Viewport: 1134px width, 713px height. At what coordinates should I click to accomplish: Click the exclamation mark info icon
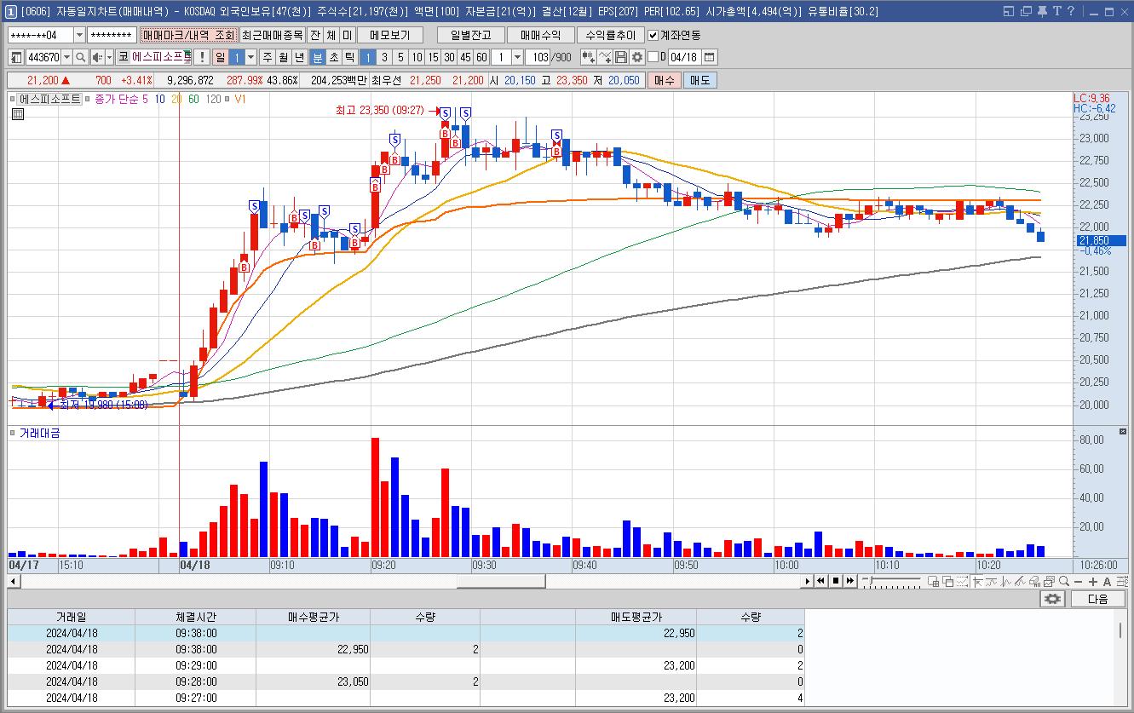201,57
